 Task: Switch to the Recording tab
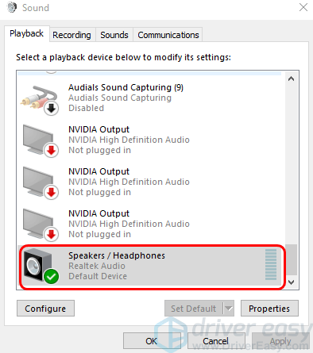point(71,35)
